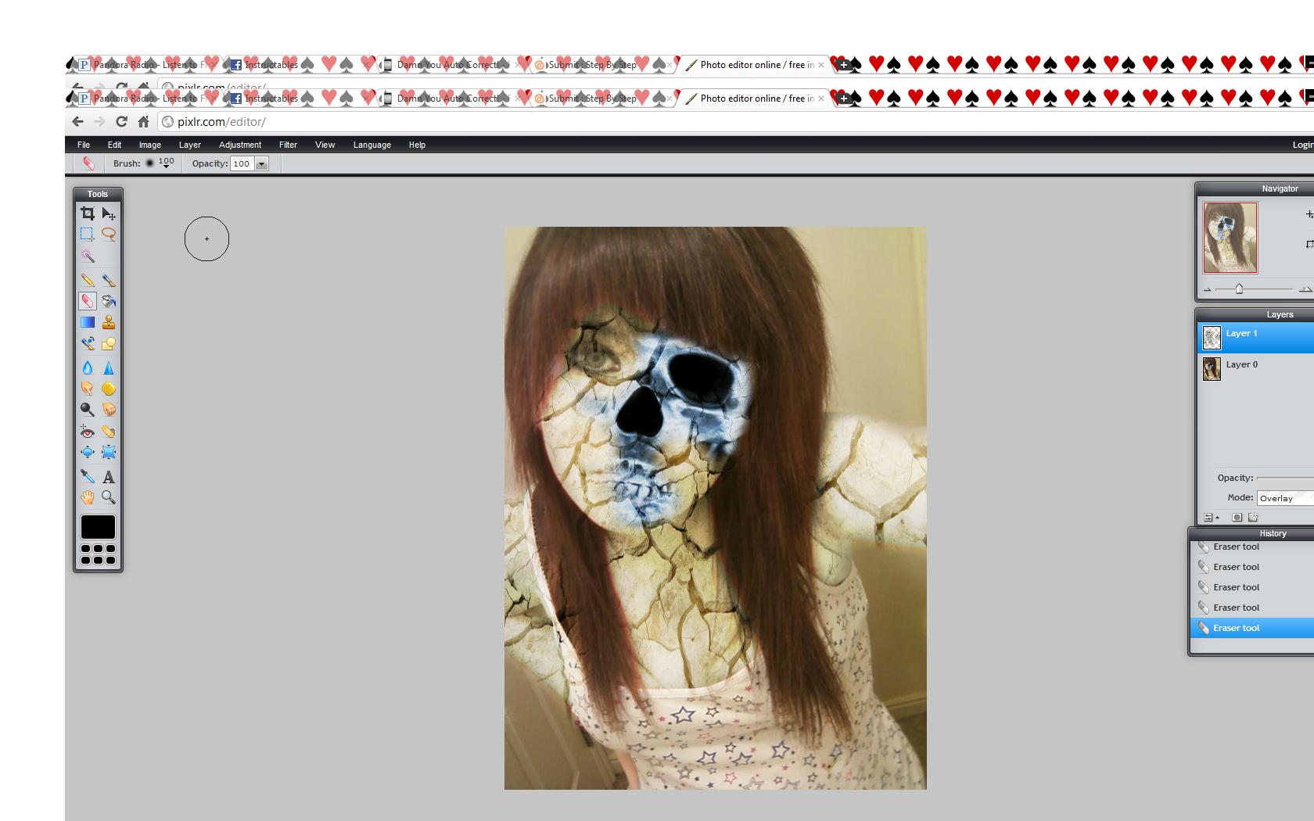
Task: Select the Red Eye Reduction tool
Action: [x=88, y=432]
